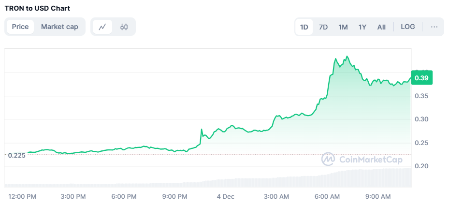
Task: Click the 0.225 opening price marker
Action: [x=16, y=155]
